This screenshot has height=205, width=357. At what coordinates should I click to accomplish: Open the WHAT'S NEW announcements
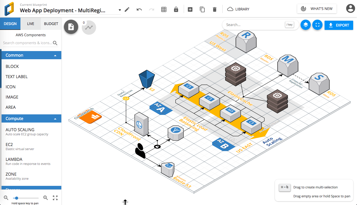point(317,9)
